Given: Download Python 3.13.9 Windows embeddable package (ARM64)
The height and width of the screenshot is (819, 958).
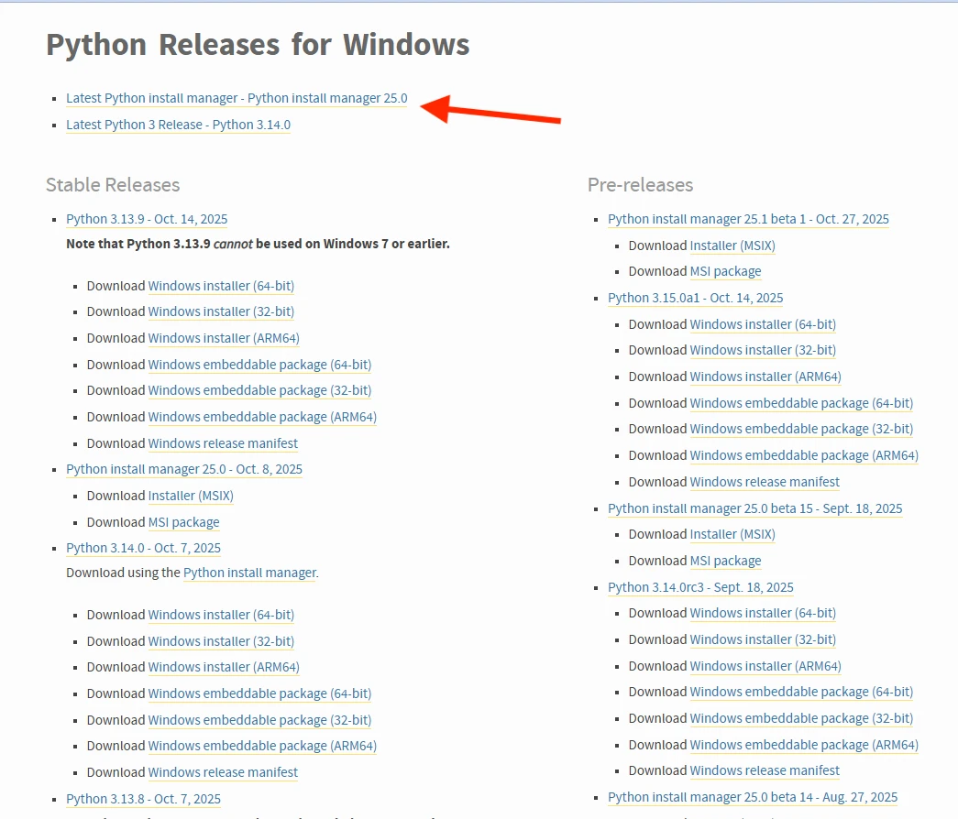Looking at the screenshot, I should (x=262, y=417).
